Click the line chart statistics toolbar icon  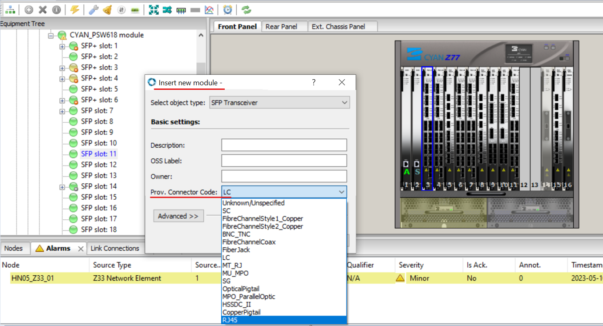click(x=209, y=9)
